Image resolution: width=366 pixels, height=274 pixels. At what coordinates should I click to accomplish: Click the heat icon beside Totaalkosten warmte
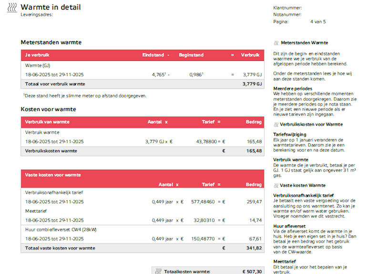[x=158, y=271]
